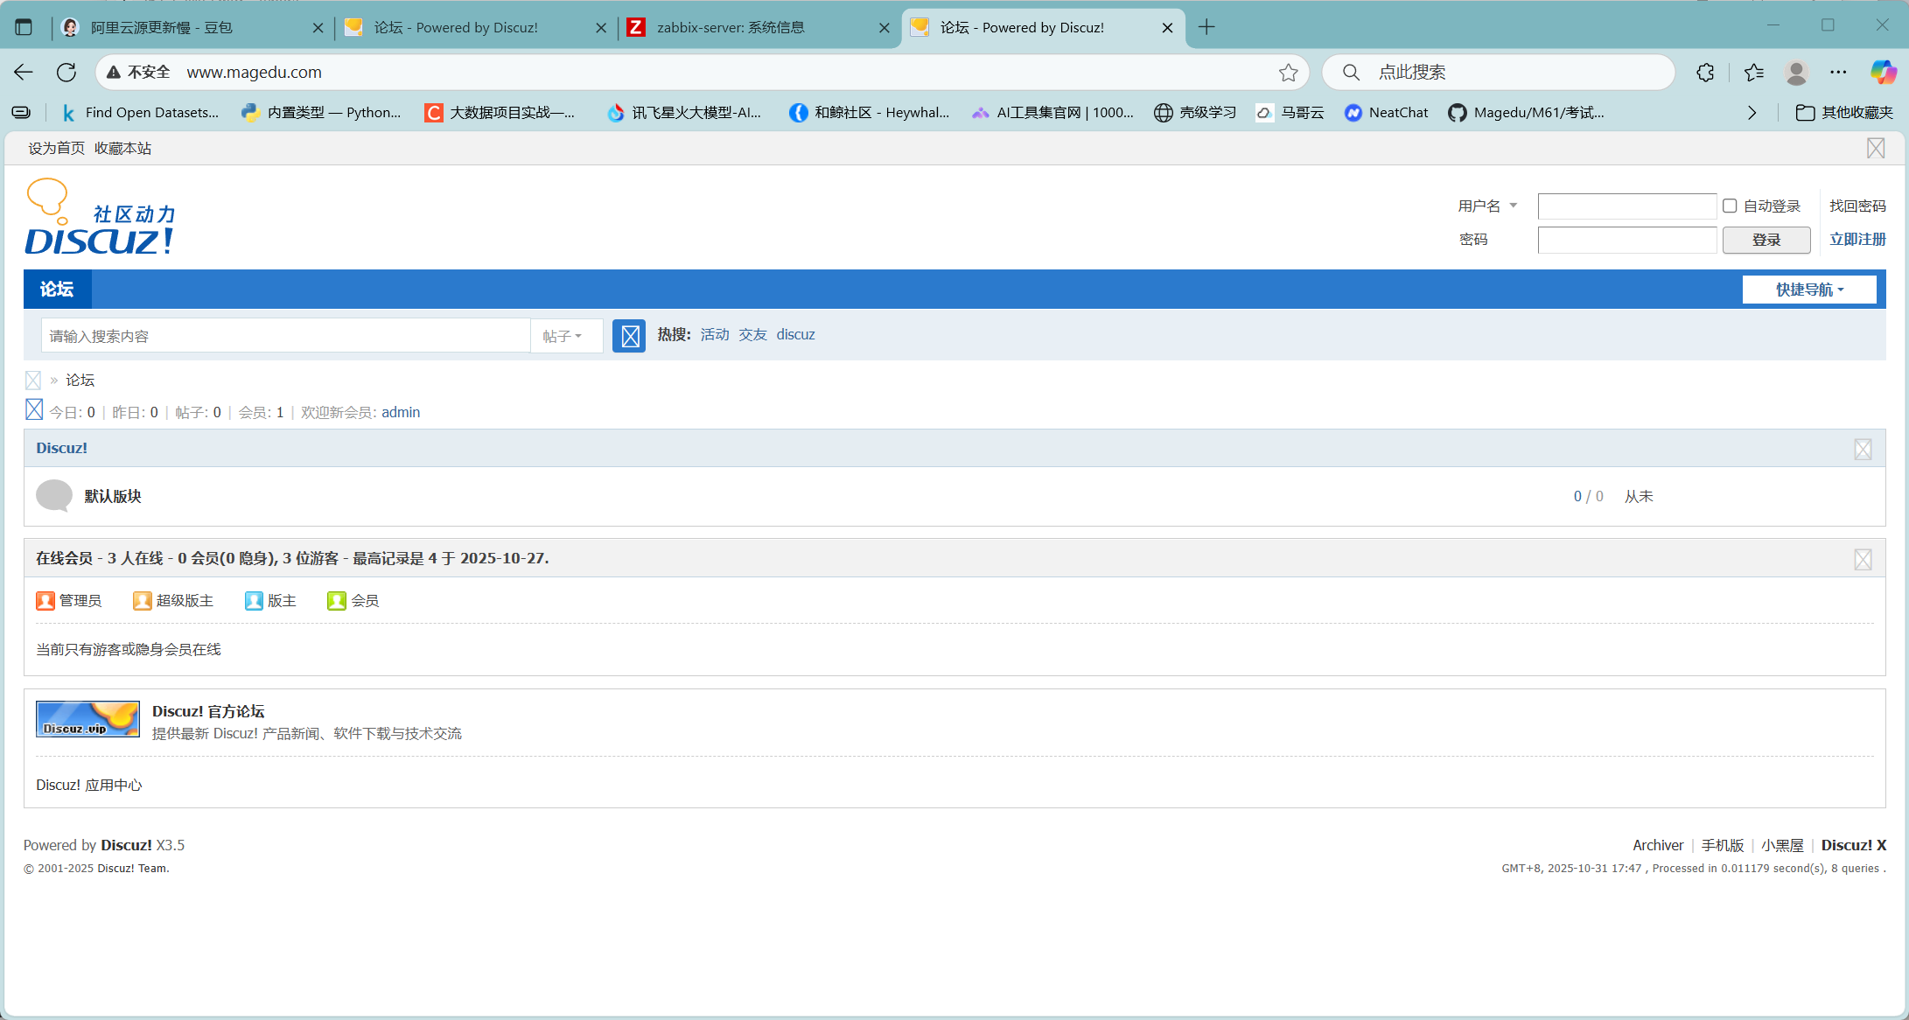The width and height of the screenshot is (1909, 1020).
Task: Open the 帖子 search type dropdown
Action: click(563, 336)
